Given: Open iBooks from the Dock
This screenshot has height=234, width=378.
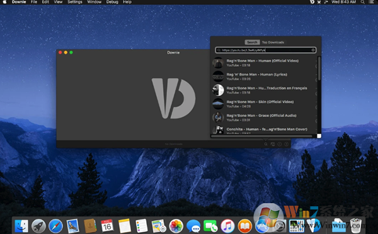Looking at the screenshot, I should pos(244,226).
